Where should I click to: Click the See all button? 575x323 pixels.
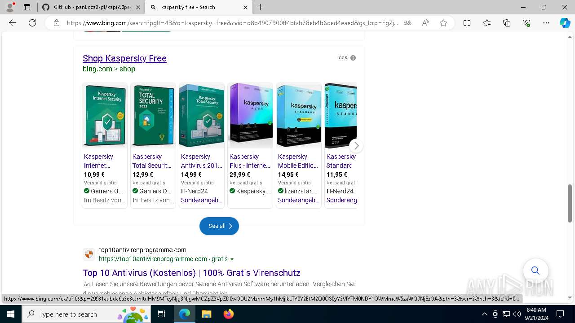pyautogui.click(x=219, y=226)
